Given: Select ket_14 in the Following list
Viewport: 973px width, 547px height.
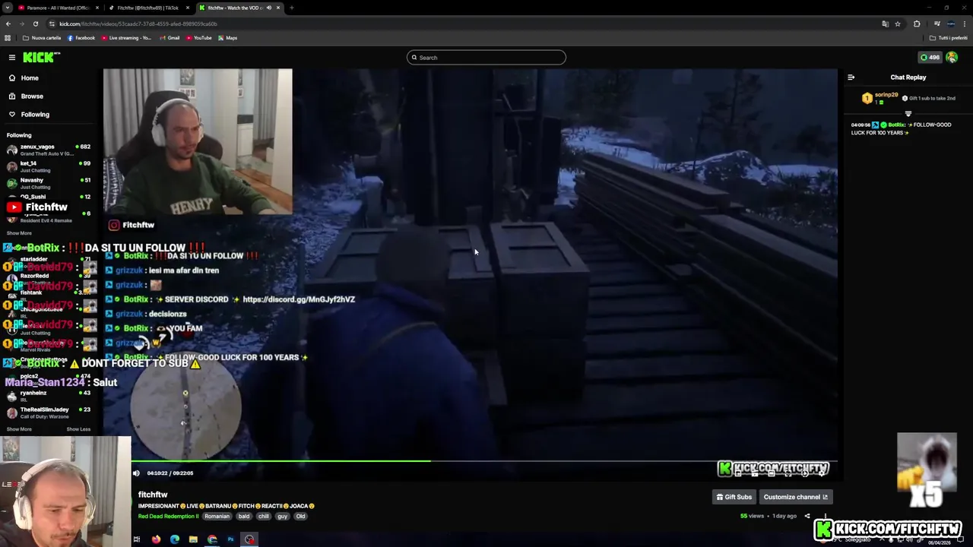Looking at the screenshot, I should click(x=47, y=166).
